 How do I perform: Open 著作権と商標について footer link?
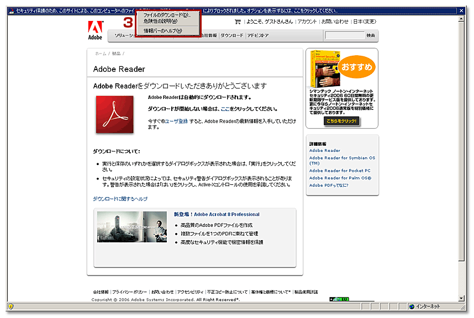(x=271, y=292)
